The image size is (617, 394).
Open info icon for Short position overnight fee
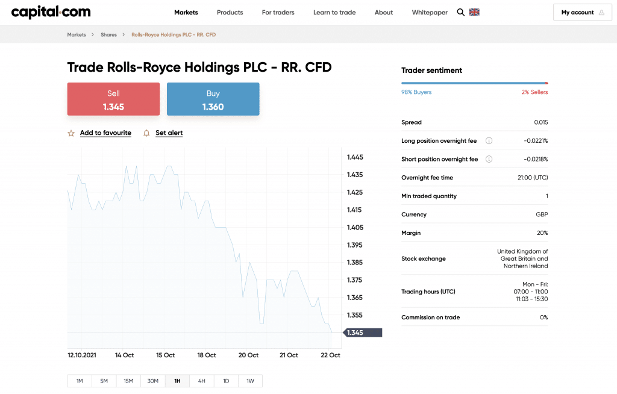pyautogui.click(x=489, y=159)
